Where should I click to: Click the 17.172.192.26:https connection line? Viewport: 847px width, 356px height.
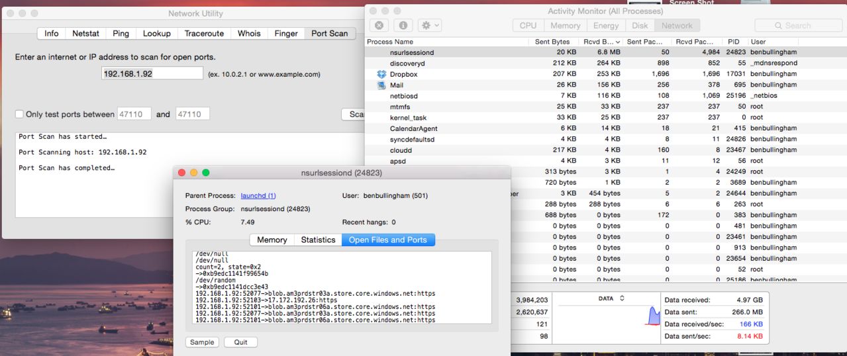266,300
